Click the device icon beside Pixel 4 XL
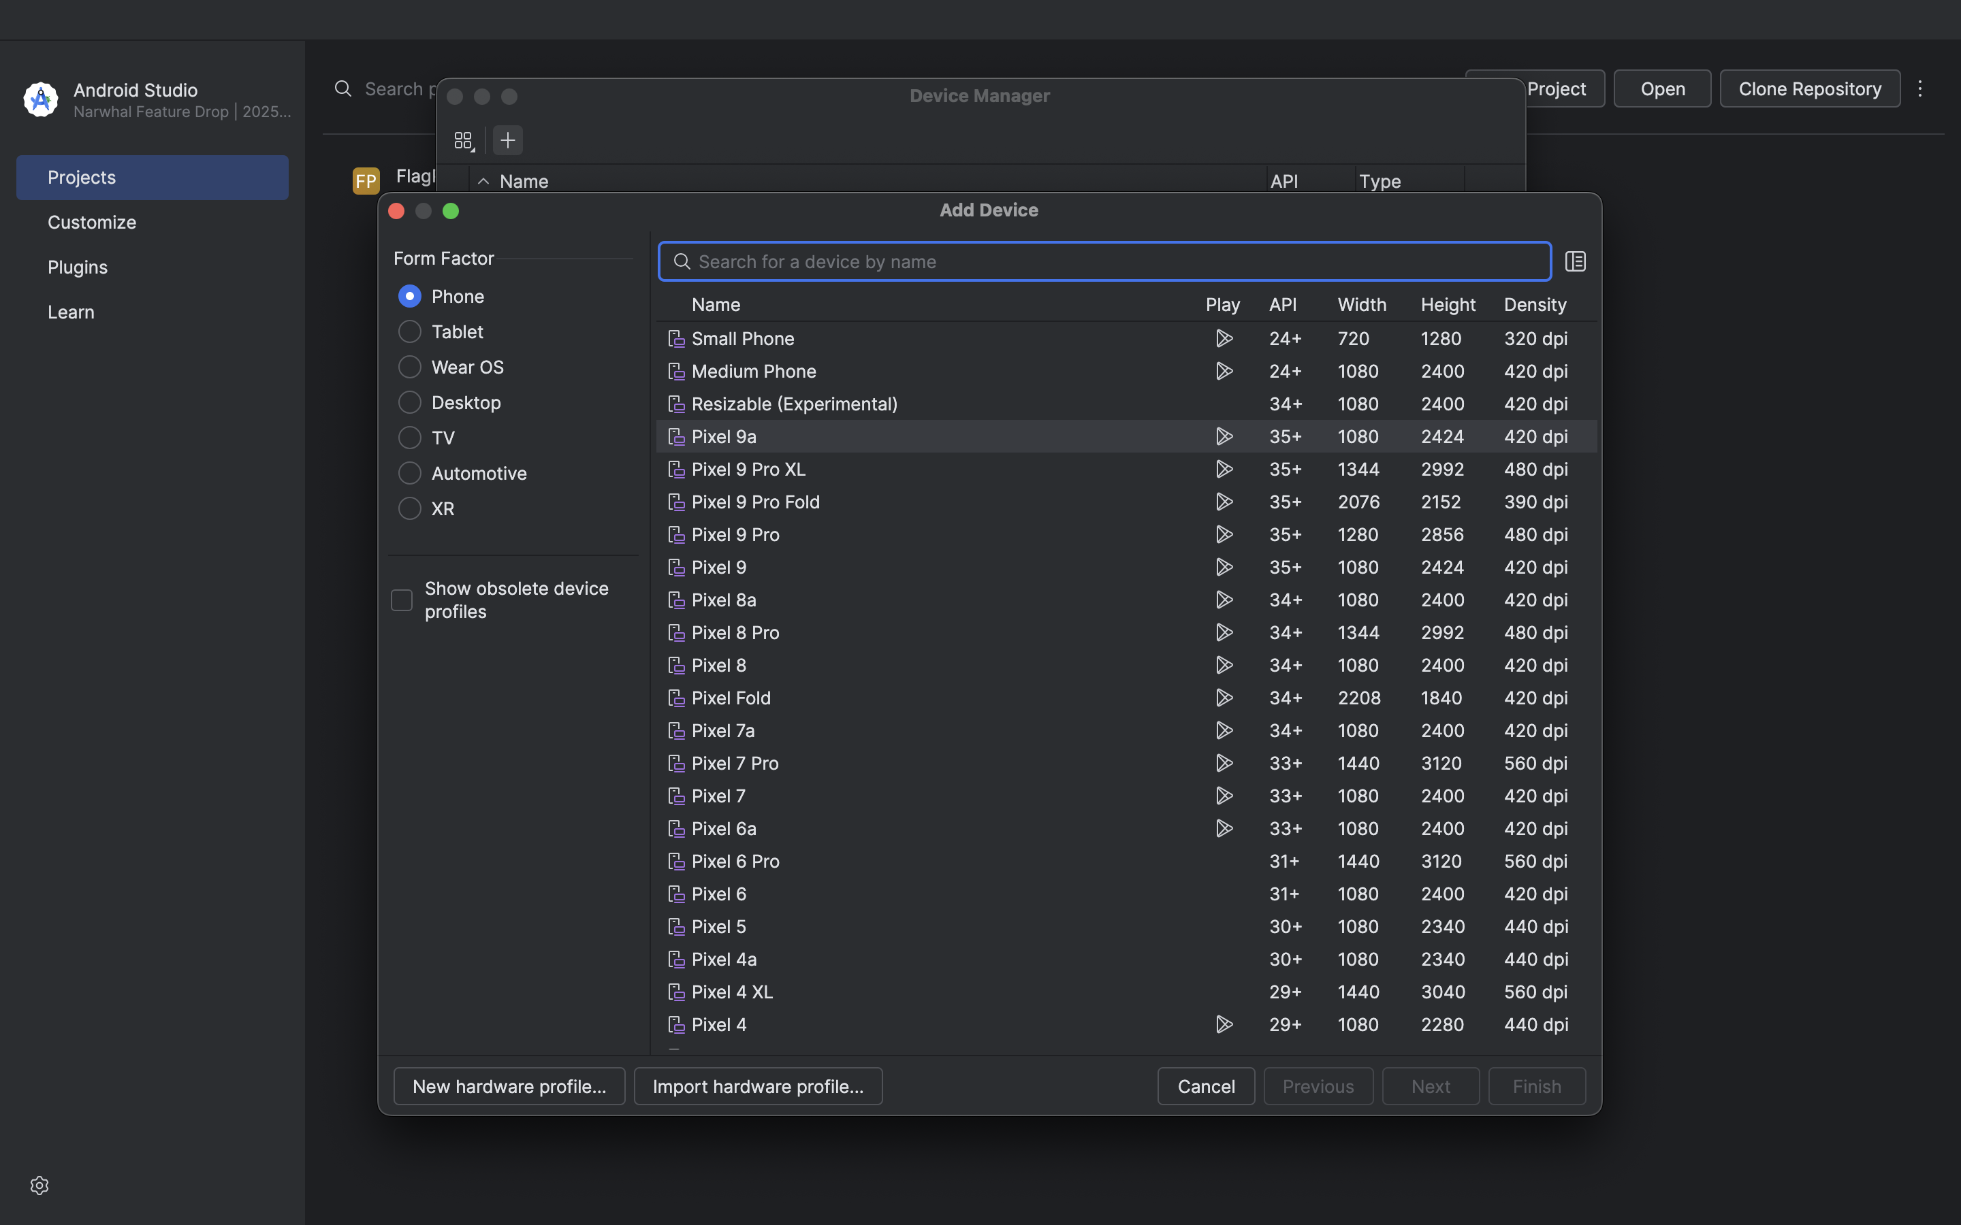 click(x=676, y=992)
